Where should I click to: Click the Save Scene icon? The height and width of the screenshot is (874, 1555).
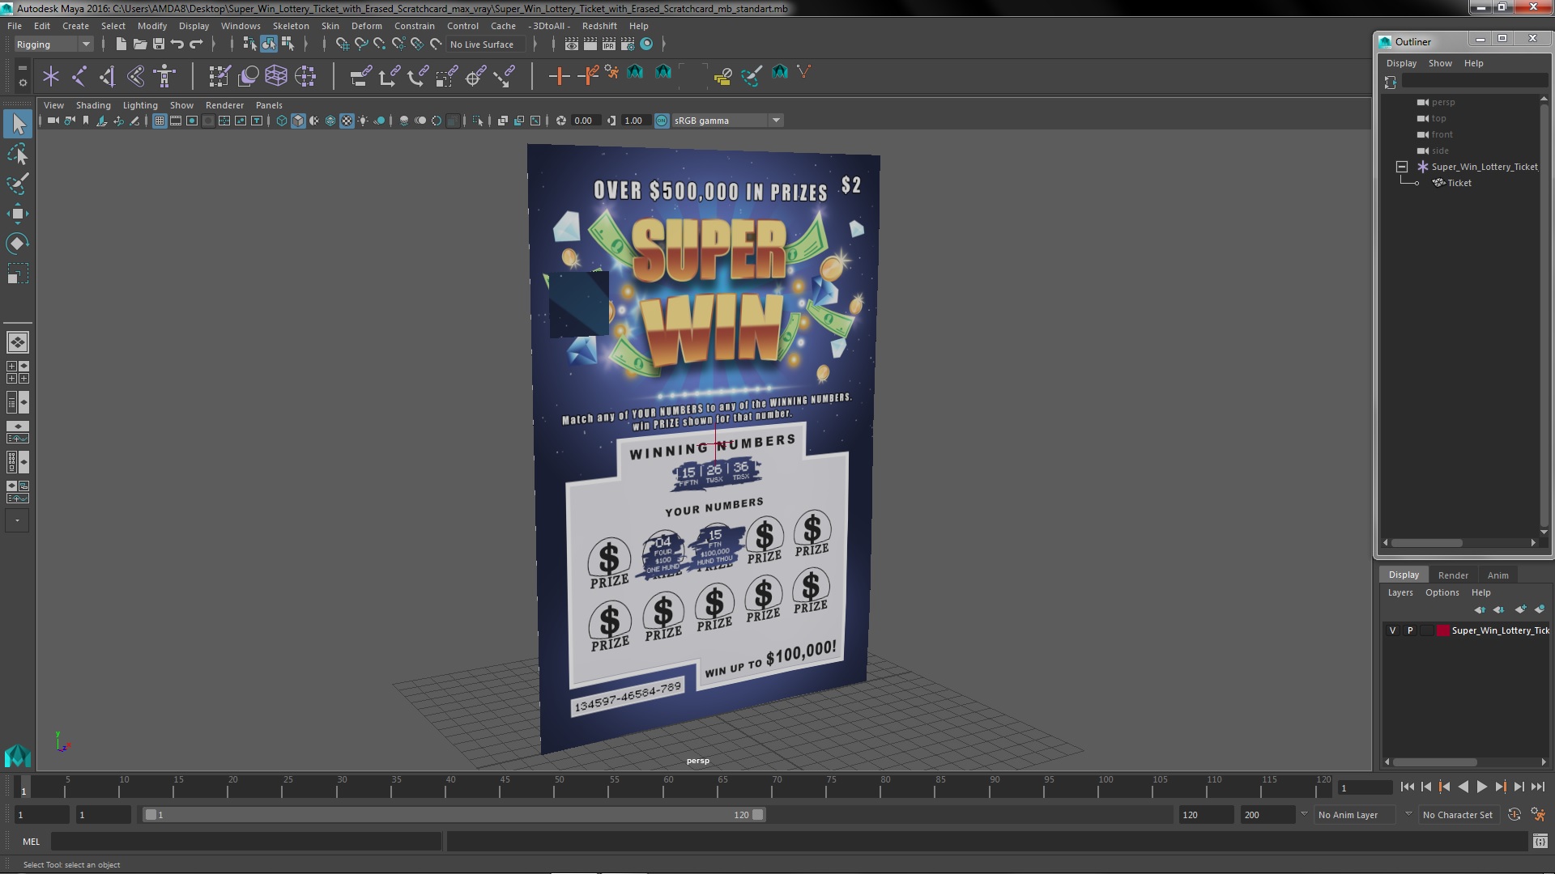click(159, 45)
